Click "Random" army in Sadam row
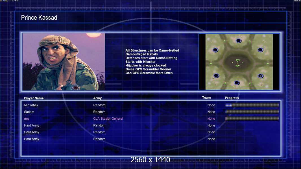301x169 pixels. tap(99, 112)
